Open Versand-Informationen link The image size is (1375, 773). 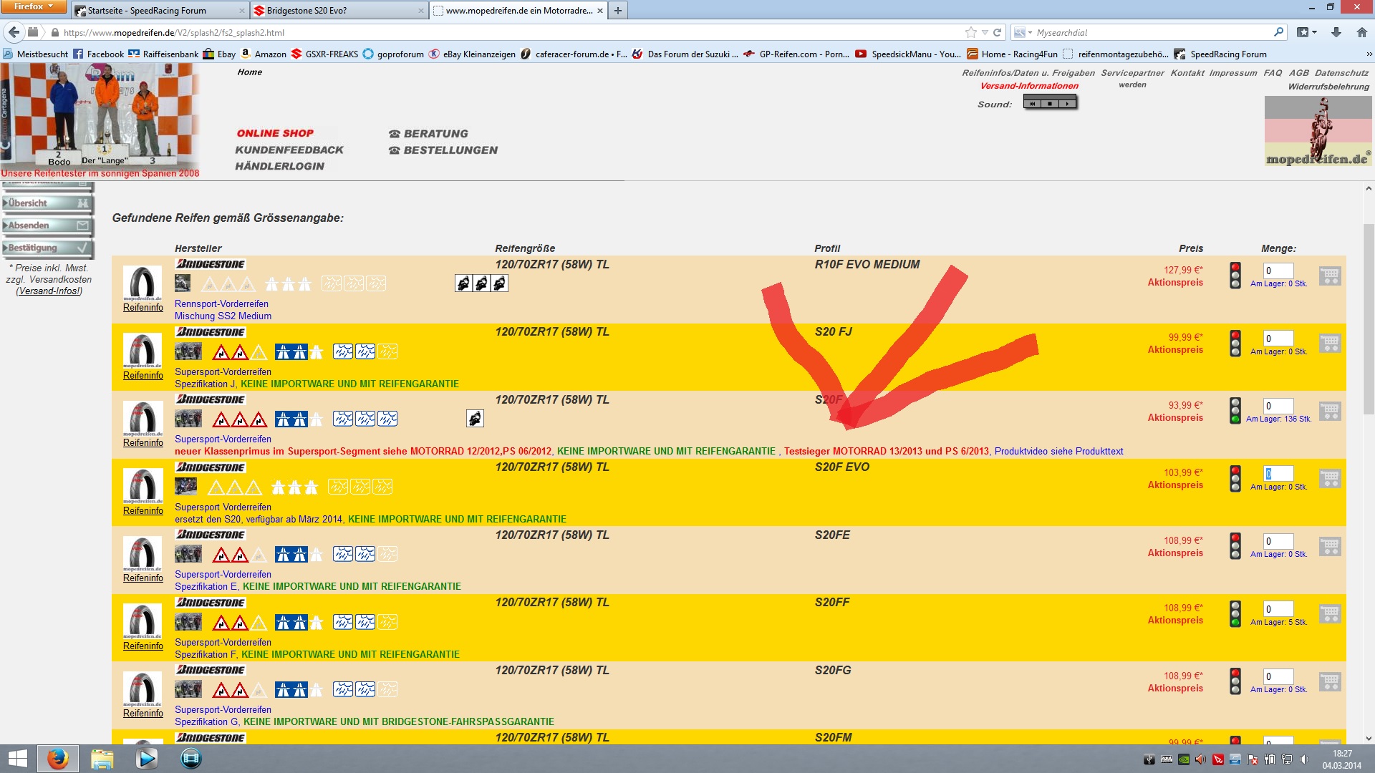point(1029,86)
